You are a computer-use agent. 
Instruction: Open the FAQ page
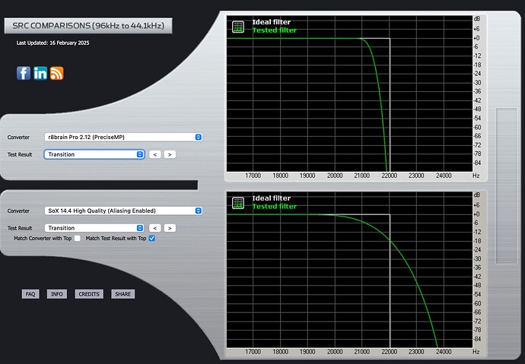point(30,294)
